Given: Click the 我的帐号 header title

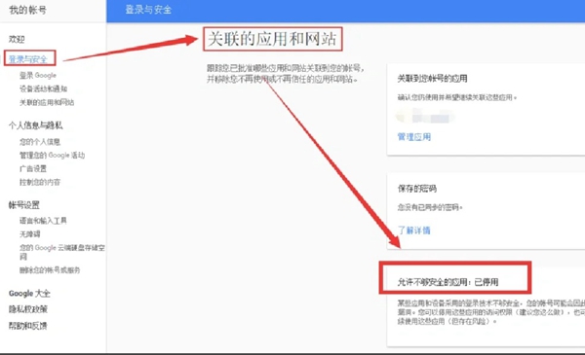Looking at the screenshot, I should pos(28,10).
